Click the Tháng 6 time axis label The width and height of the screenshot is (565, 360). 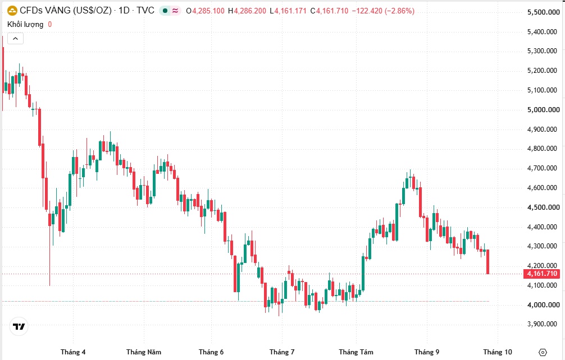[211, 352]
